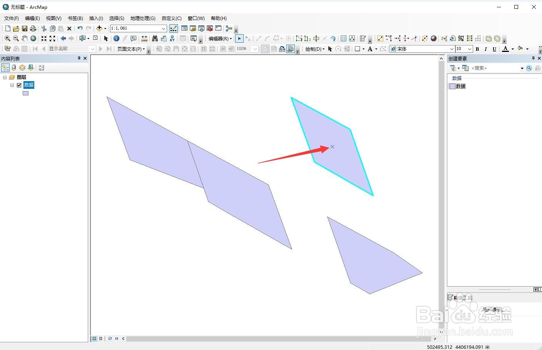Expand the Add Data arrow dropdown
Image resolution: width=542 pixels, height=350 pixels.
pos(105,28)
